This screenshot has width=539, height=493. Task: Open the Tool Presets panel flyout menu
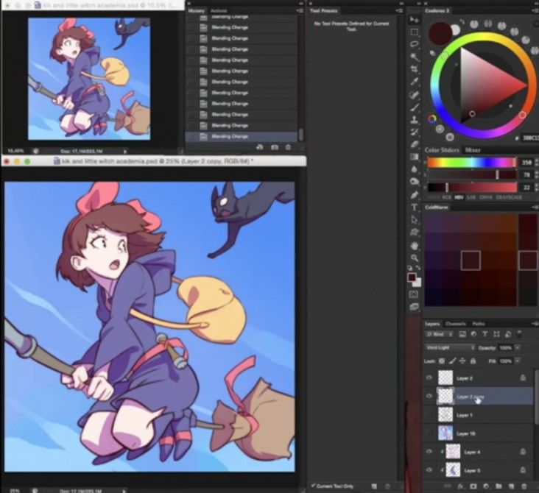tap(399, 10)
